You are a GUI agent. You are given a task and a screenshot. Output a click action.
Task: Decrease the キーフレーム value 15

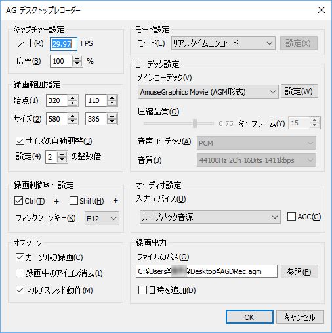click(x=315, y=125)
